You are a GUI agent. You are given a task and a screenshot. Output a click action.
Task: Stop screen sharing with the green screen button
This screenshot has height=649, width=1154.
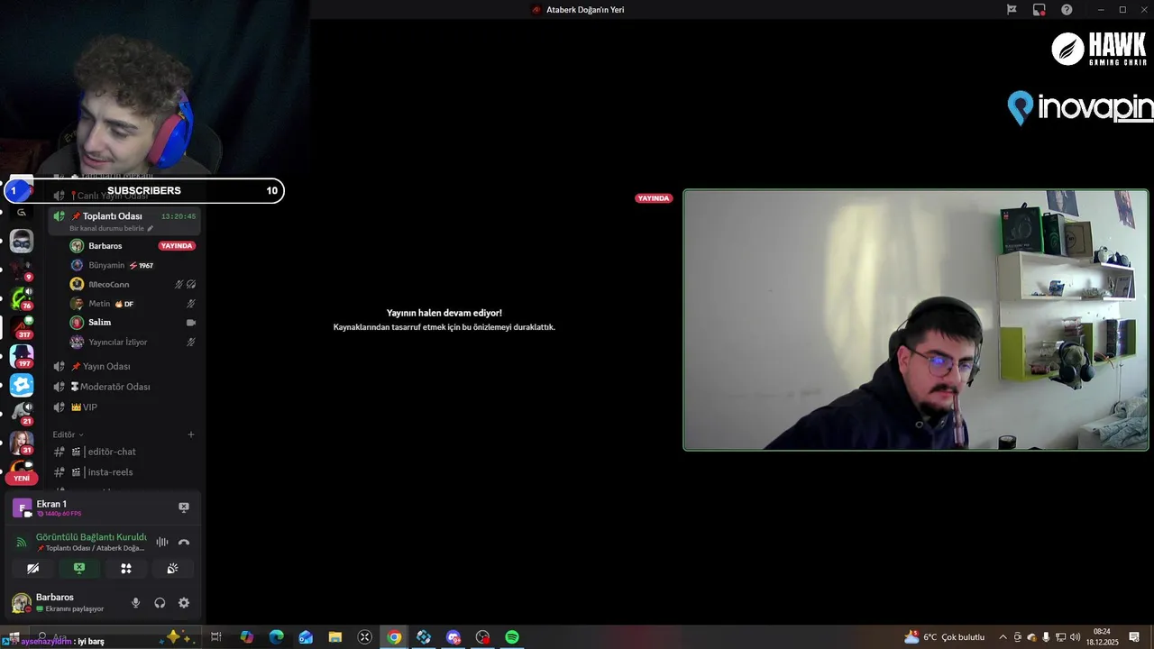click(x=79, y=569)
